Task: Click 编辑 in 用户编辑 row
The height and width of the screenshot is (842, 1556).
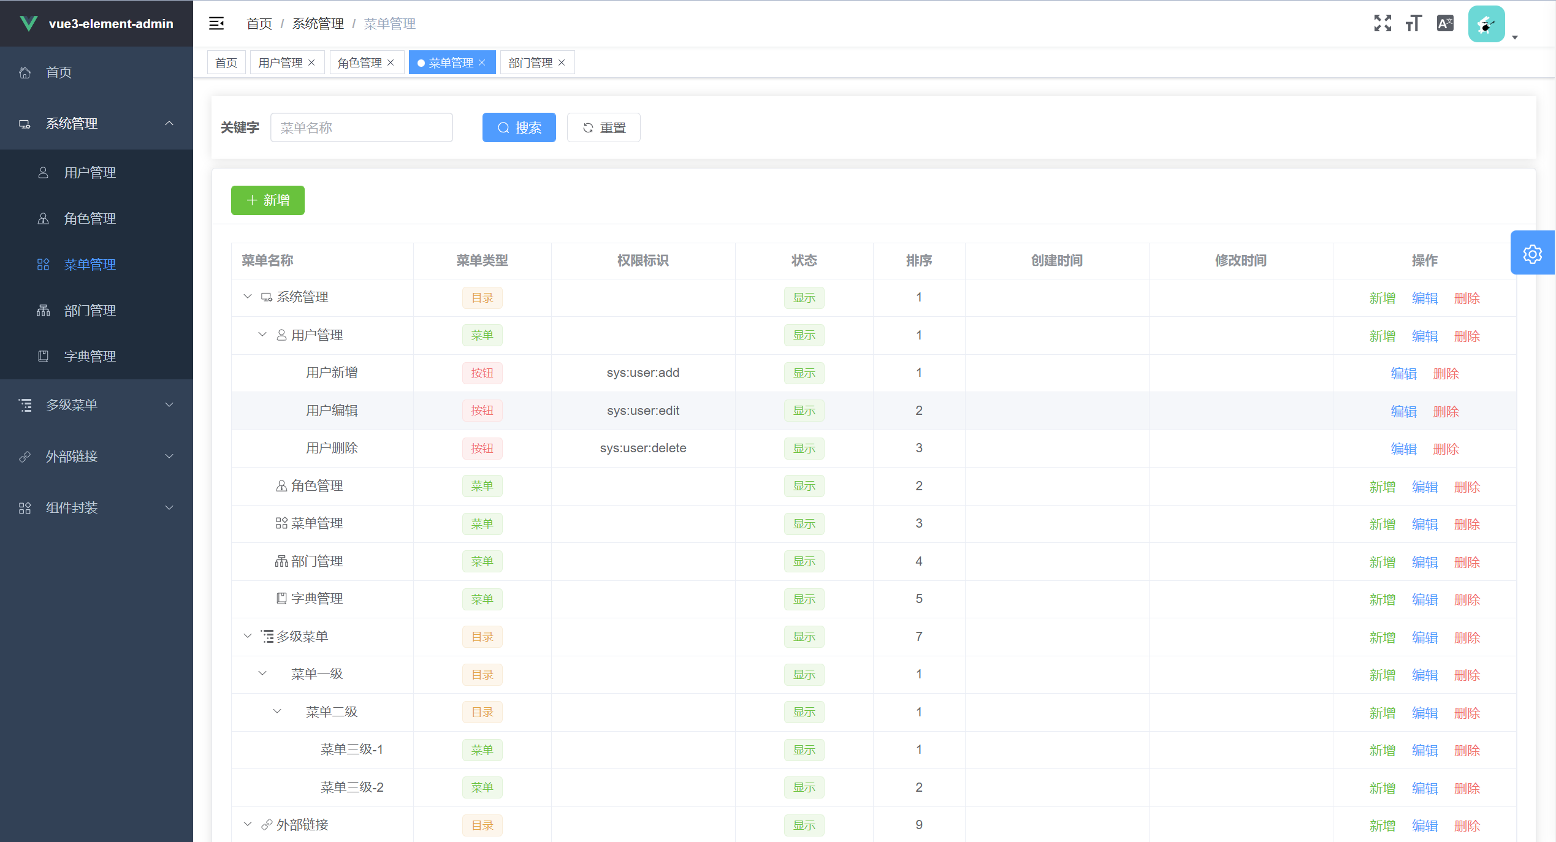Action: [x=1404, y=412]
